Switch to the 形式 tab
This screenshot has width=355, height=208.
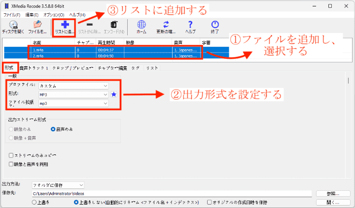click(x=9, y=68)
